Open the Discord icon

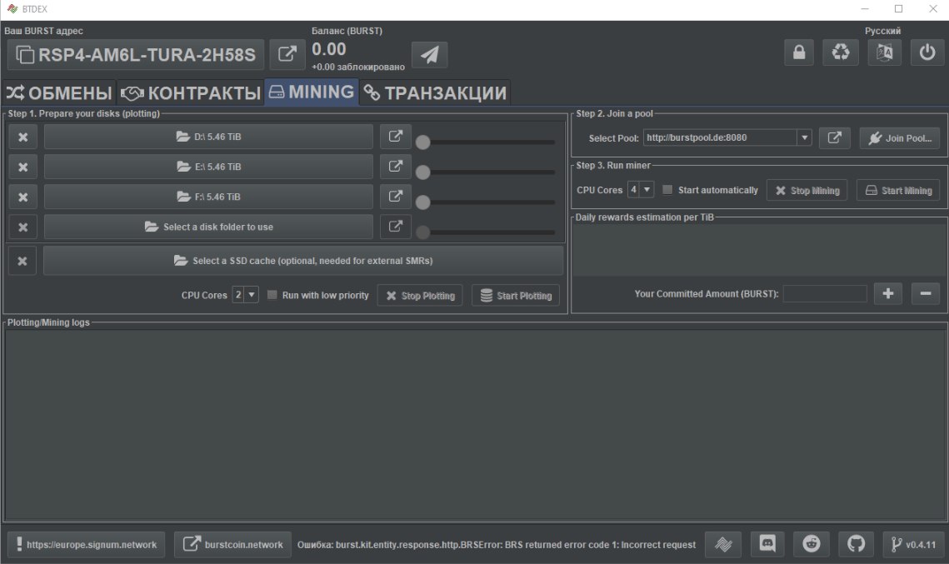pos(767,545)
